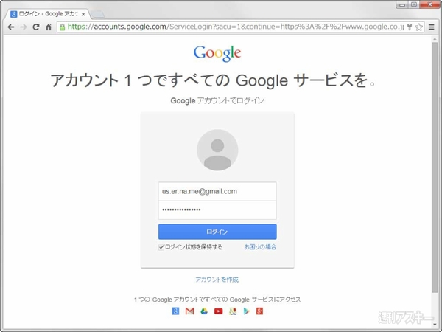Open the アカウントを作成 link
Viewport: 442px width, 332px height.
click(x=217, y=280)
